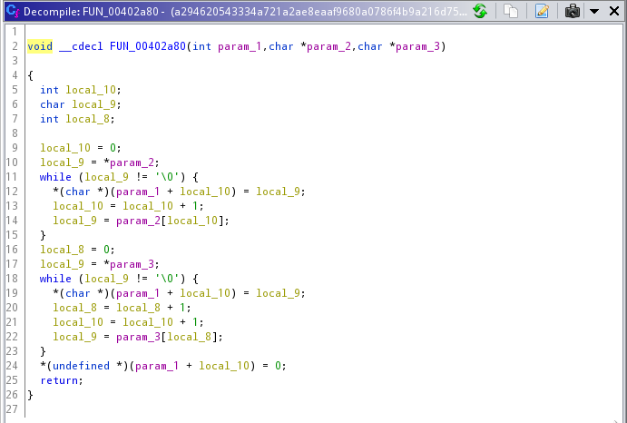627x423 pixels.
Task: Click the Copy to clipboard icon
Action: 511,11
